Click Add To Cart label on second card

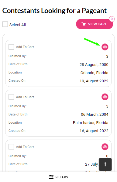click(x=25, y=97)
